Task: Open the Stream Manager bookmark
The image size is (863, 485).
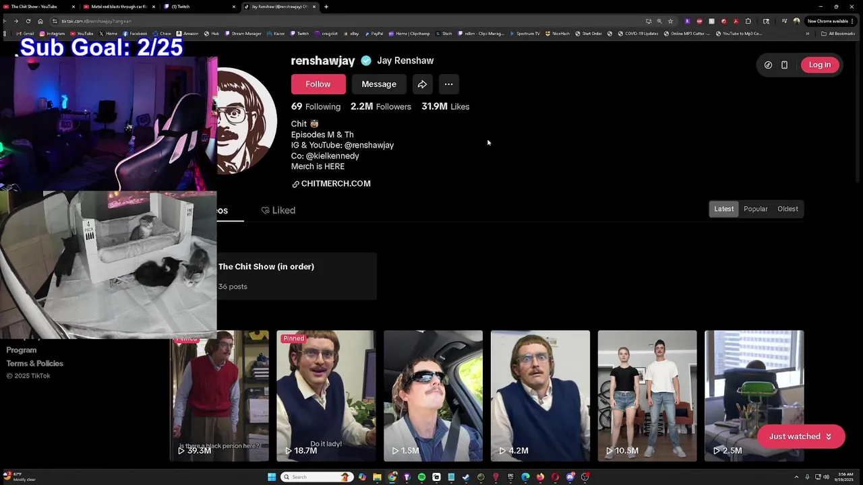Action: click(x=243, y=33)
